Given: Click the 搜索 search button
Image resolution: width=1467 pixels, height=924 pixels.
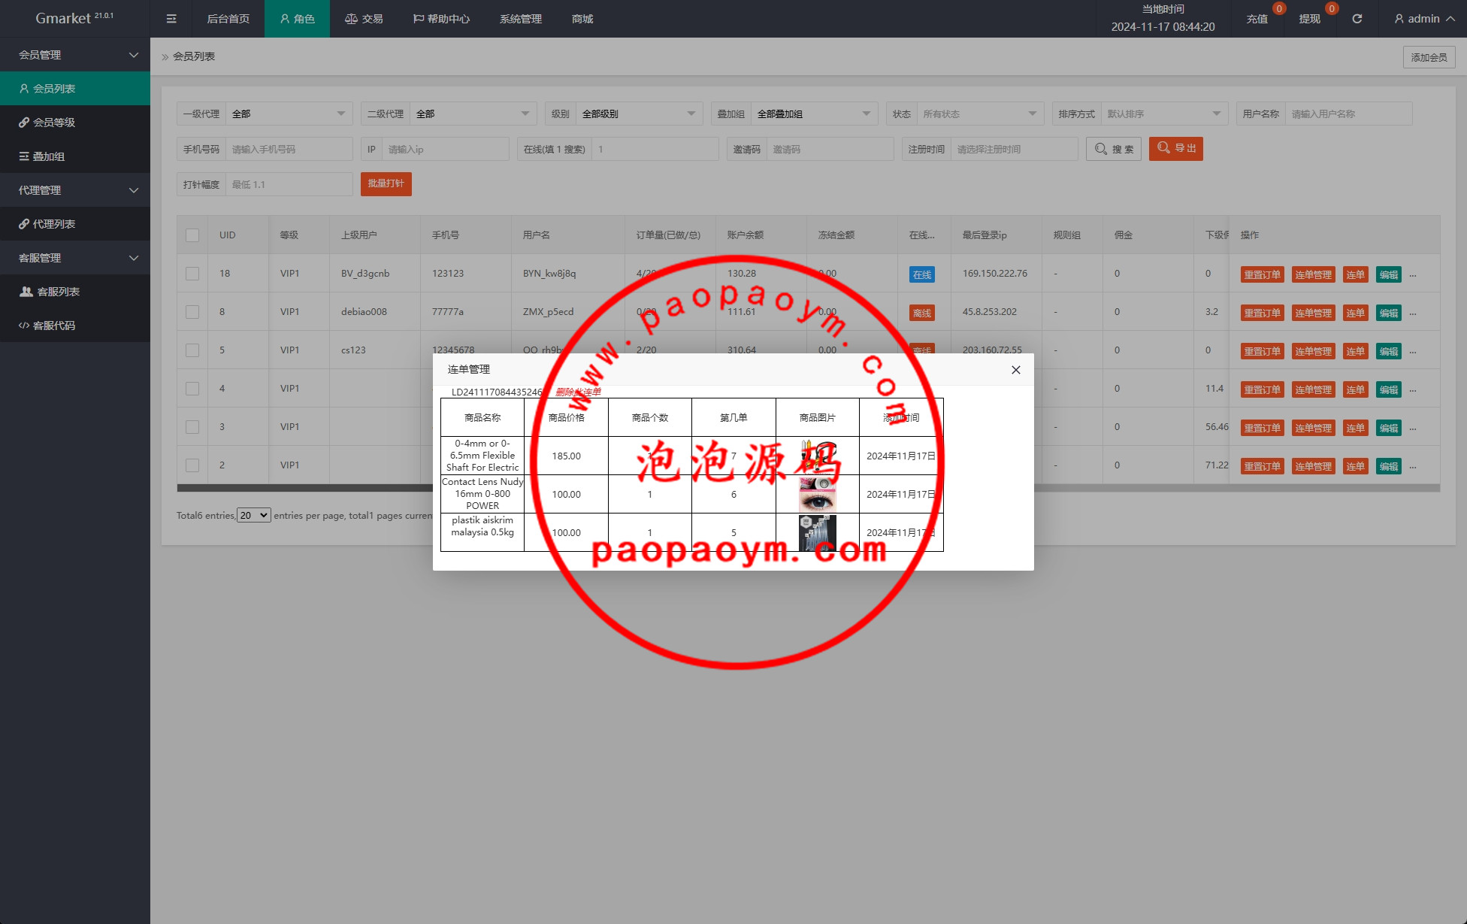Looking at the screenshot, I should 1114,149.
